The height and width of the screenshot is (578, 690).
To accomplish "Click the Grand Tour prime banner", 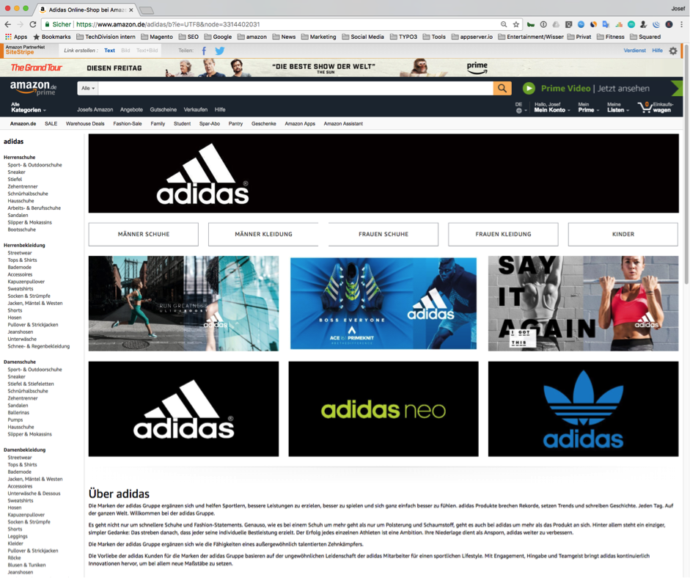I will point(341,67).
